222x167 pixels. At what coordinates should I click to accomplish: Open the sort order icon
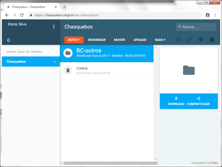pos(189,39)
